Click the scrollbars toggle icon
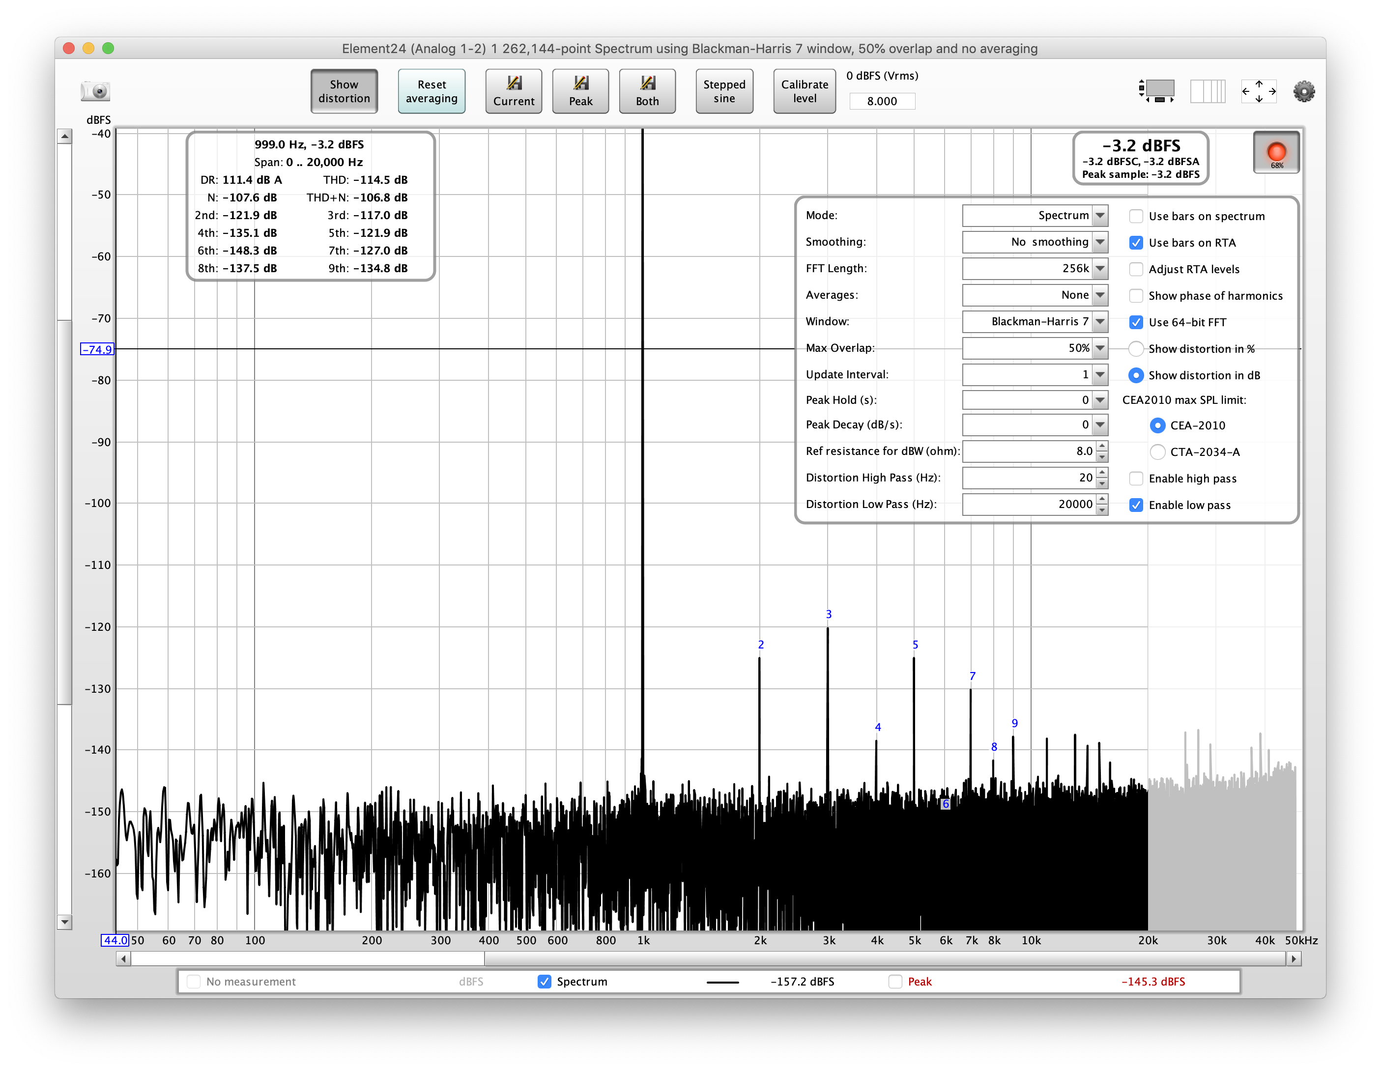The image size is (1381, 1071). pos(1156,91)
